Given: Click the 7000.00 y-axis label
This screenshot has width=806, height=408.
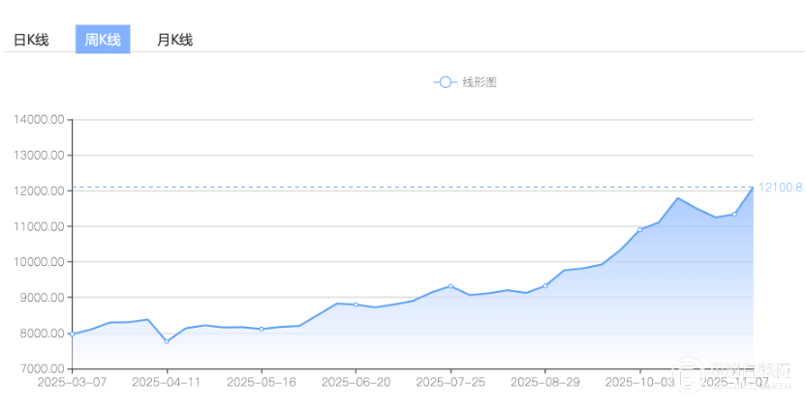Looking at the screenshot, I should [x=42, y=368].
